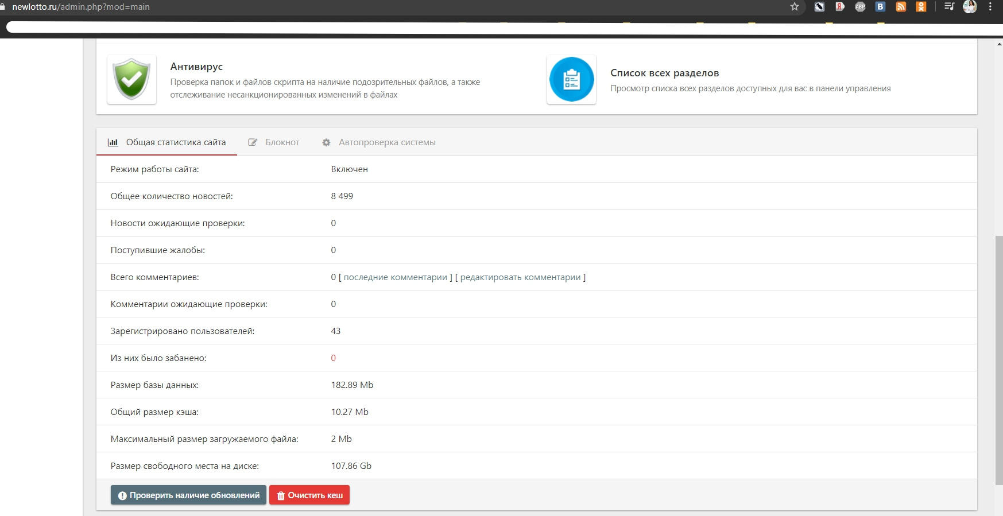
Task: Open the Adblock Plus extension
Action: [860, 7]
